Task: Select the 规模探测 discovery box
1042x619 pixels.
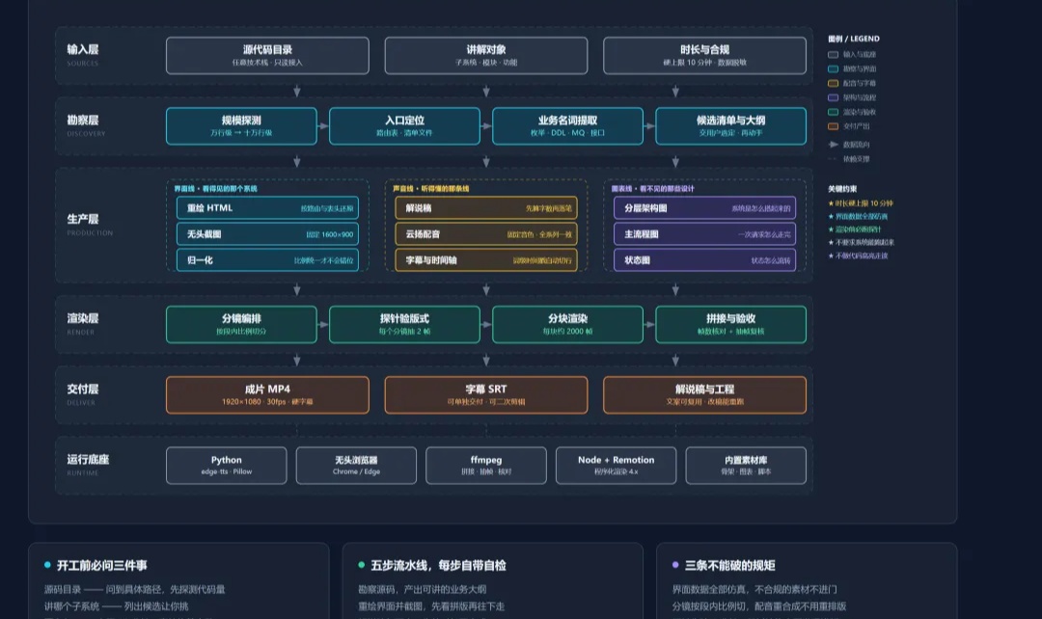Action: point(241,125)
